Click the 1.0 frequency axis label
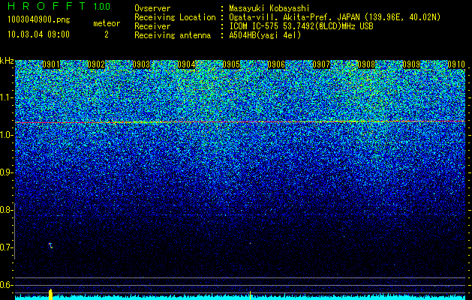472x300 pixels. [x=7, y=135]
